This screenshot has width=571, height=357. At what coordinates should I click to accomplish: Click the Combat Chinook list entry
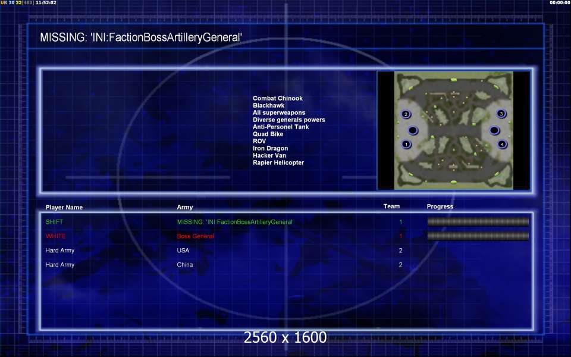pyautogui.click(x=277, y=98)
